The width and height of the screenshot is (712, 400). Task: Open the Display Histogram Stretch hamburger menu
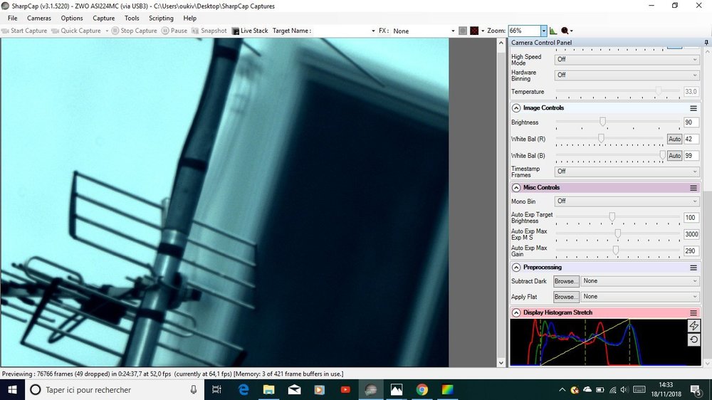(693, 313)
